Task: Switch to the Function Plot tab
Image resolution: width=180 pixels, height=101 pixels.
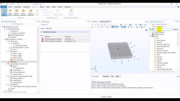Action: pyautogui.click(x=104, y=22)
